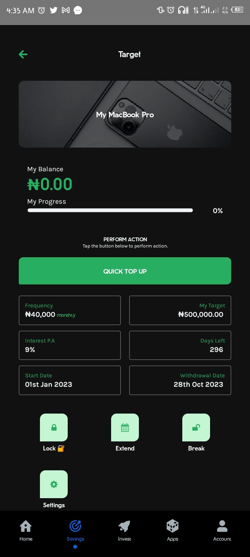Tap the Days Left 296 card
This screenshot has width=250, height=557.
(180, 345)
